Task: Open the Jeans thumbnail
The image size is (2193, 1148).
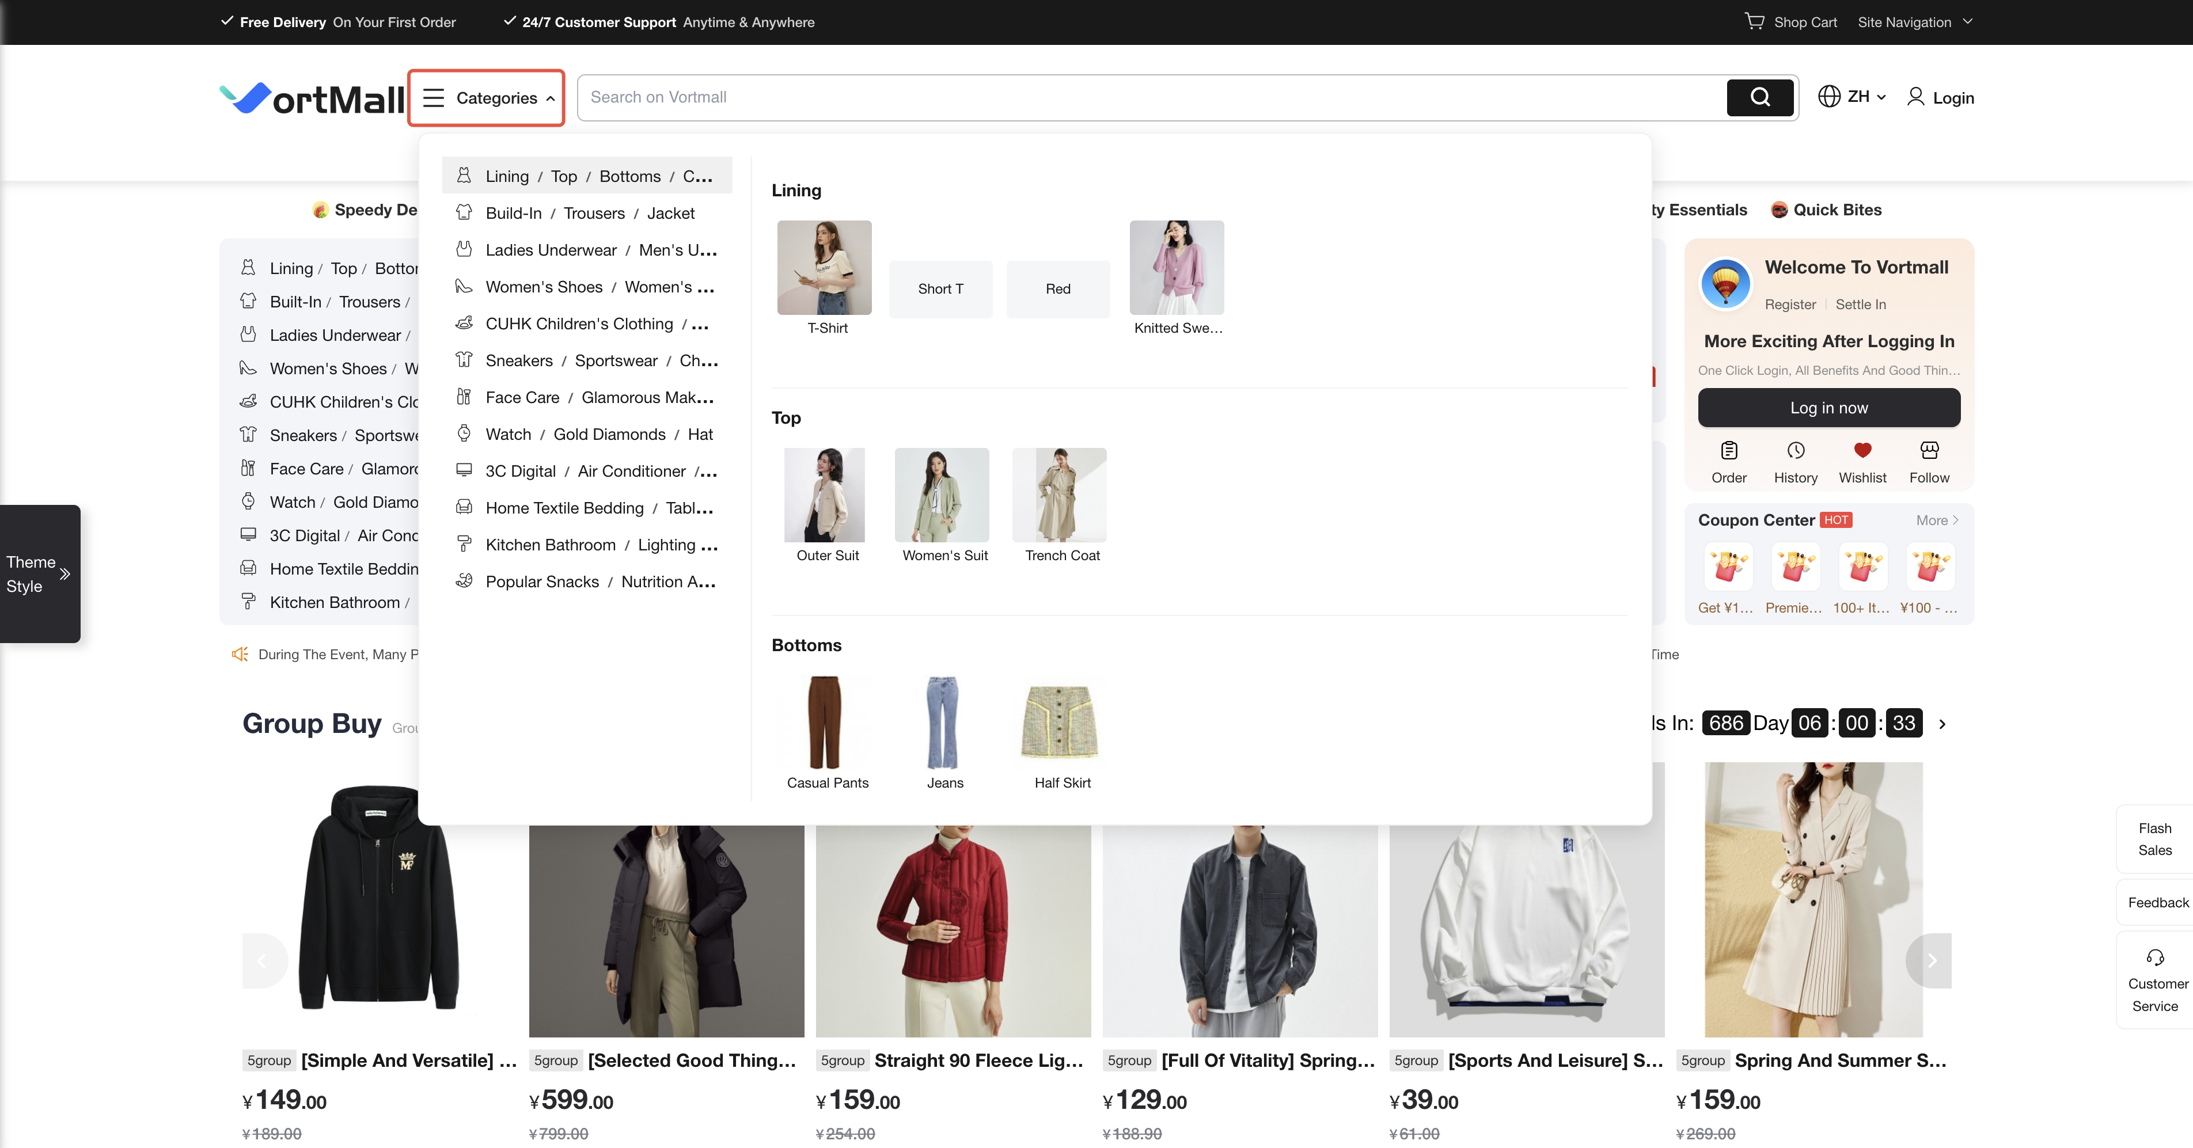Action: pyautogui.click(x=943, y=723)
